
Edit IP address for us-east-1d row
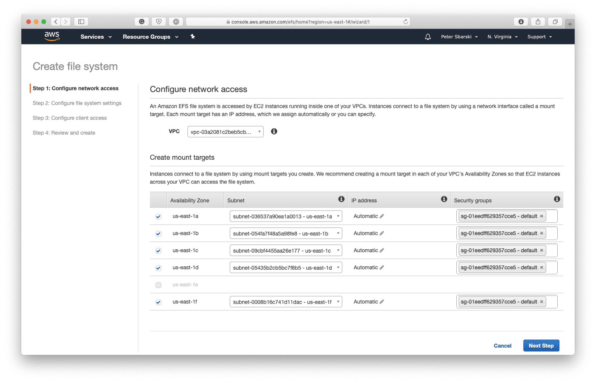coord(382,268)
